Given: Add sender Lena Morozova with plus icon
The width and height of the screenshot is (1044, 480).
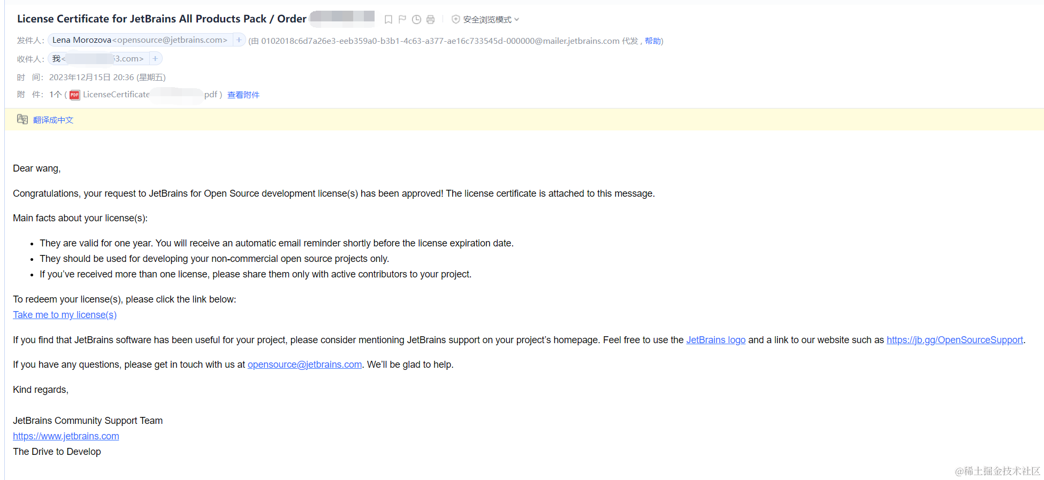Looking at the screenshot, I should [x=239, y=40].
